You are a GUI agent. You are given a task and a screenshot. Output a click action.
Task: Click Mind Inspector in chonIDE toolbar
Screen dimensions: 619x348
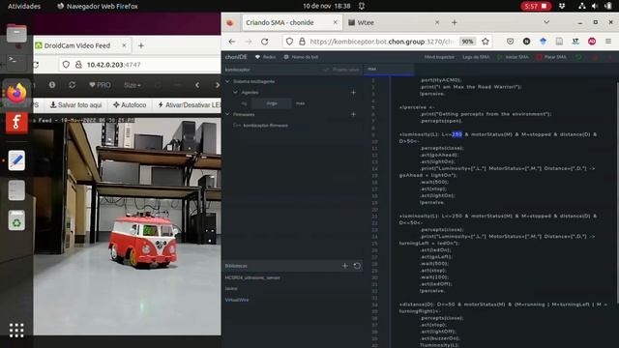click(x=439, y=57)
